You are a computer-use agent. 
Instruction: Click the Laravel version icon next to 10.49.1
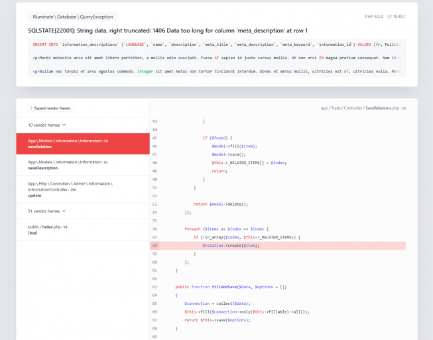pyautogui.click(x=389, y=17)
